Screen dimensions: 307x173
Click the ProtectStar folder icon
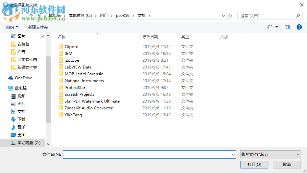[x=61, y=88]
